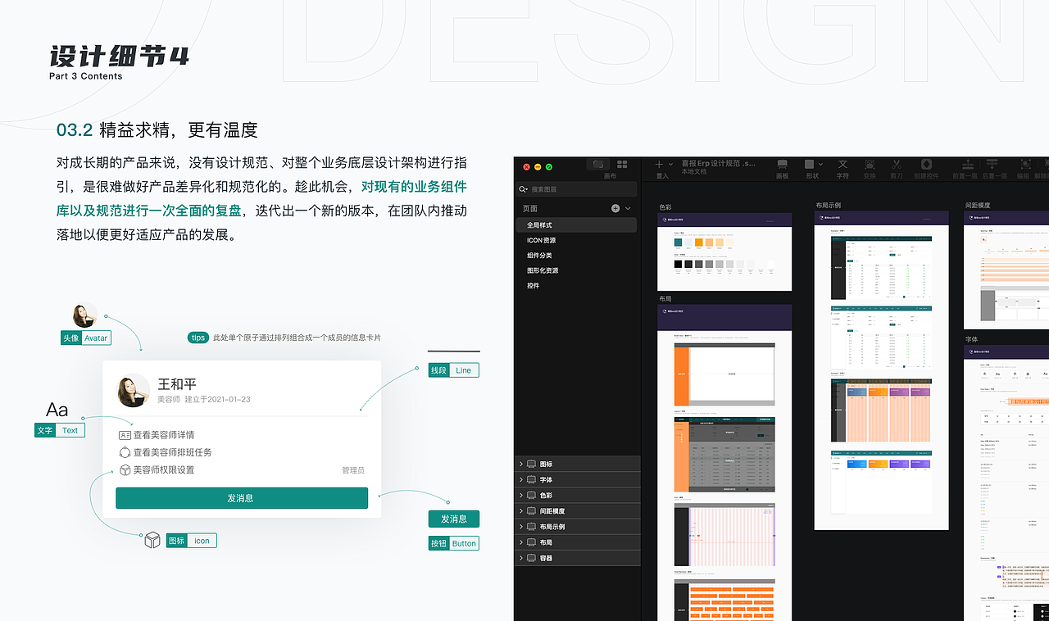Collapse the 页面 pages panel chevron

(x=628, y=208)
